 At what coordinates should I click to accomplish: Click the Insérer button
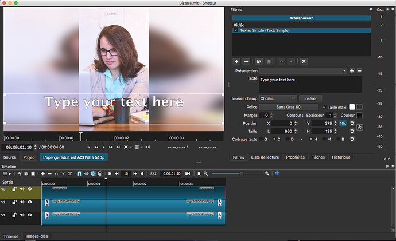pos(310,98)
